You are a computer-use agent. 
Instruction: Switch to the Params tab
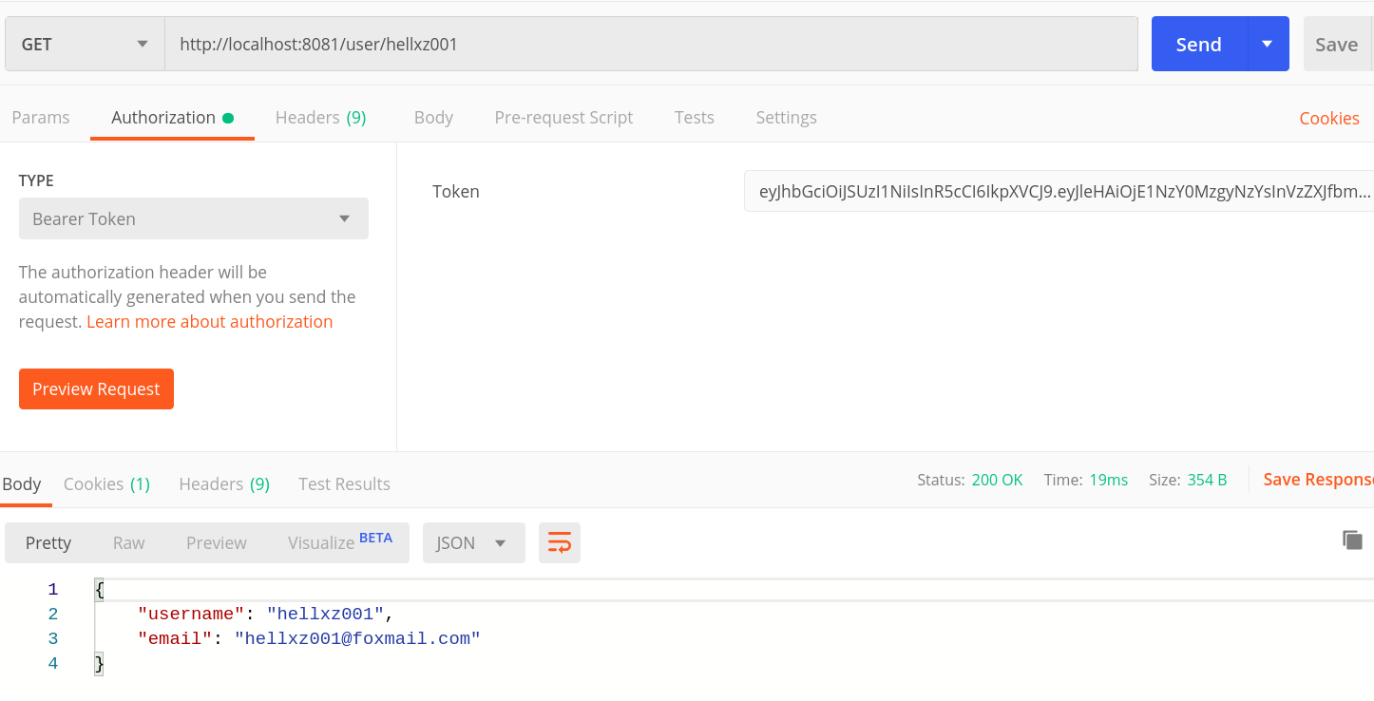pos(41,118)
